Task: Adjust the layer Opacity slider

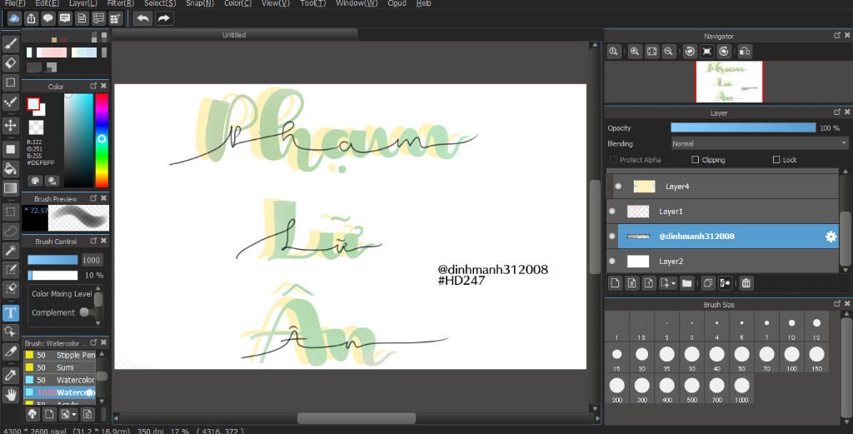Action: [x=743, y=127]
